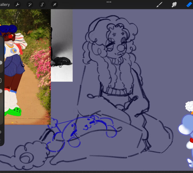Open the Actions wrench menu

click(x=17, y=5)
